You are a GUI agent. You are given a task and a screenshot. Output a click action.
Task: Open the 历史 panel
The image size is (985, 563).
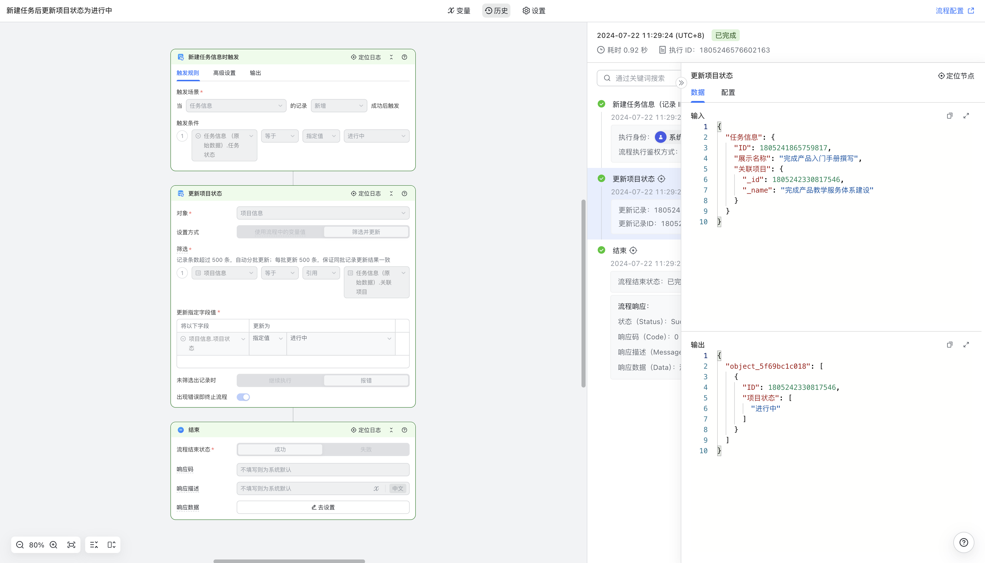(x=496, y=11)
